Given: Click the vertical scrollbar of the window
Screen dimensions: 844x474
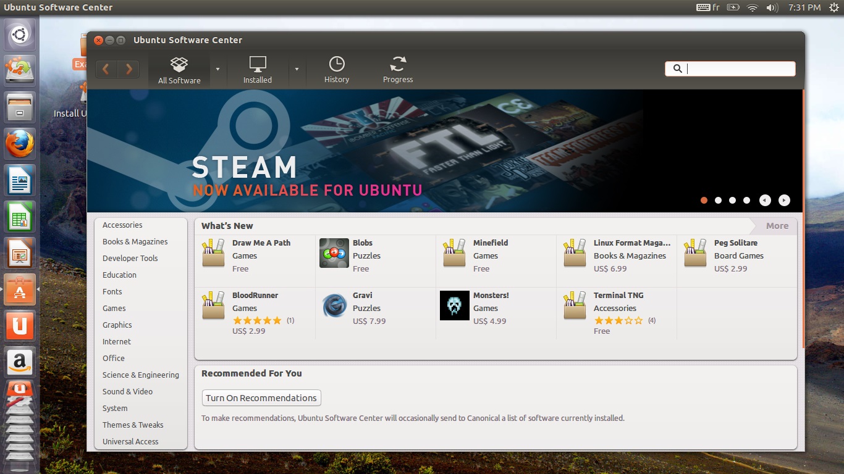Looking at the screenshot, I should tap(803, 219).
